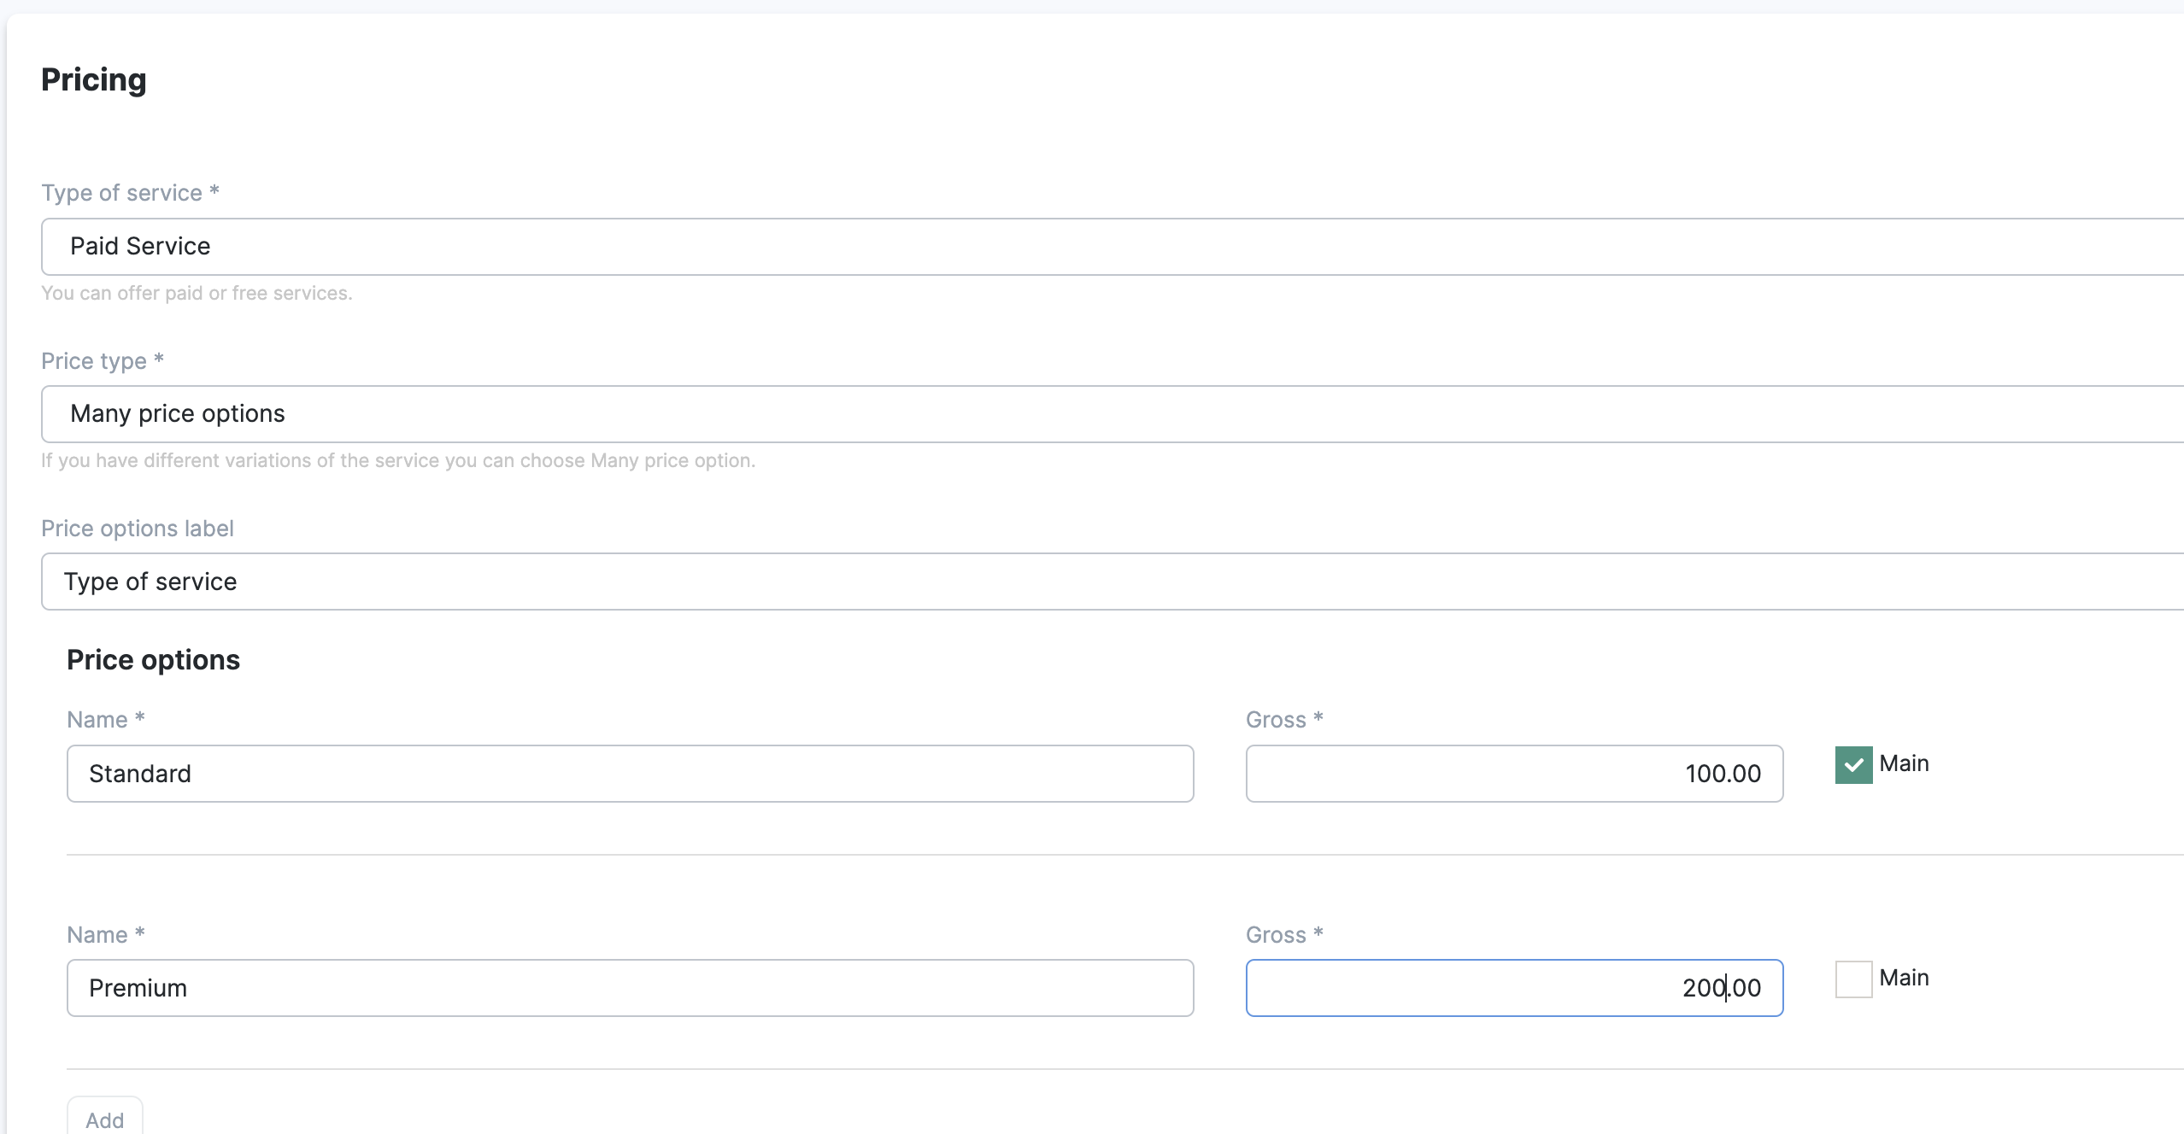Click the Gross label above 200.00
The image size is (2184, 1134).
[1283, 935]
